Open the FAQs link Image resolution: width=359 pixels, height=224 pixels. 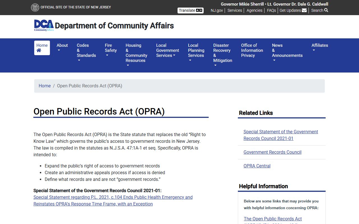pyautogui.click(x=271, y=10)
